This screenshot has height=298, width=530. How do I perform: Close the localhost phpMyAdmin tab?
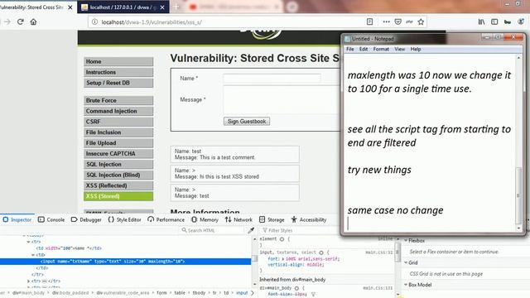162,7
